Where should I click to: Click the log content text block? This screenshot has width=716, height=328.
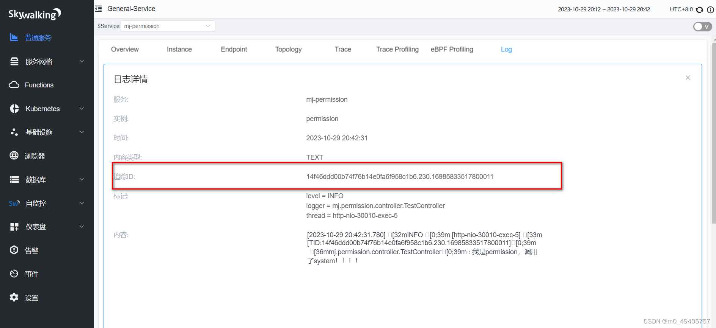(x=424, y=248)
